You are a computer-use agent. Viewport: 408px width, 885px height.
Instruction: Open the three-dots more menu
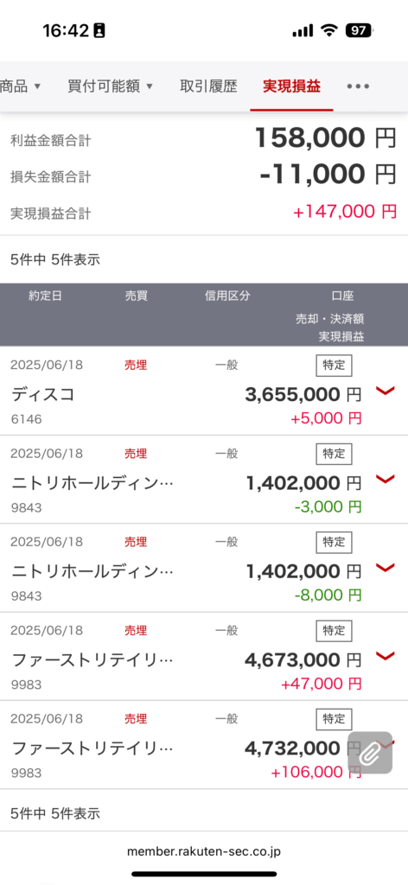pos(359,86)
